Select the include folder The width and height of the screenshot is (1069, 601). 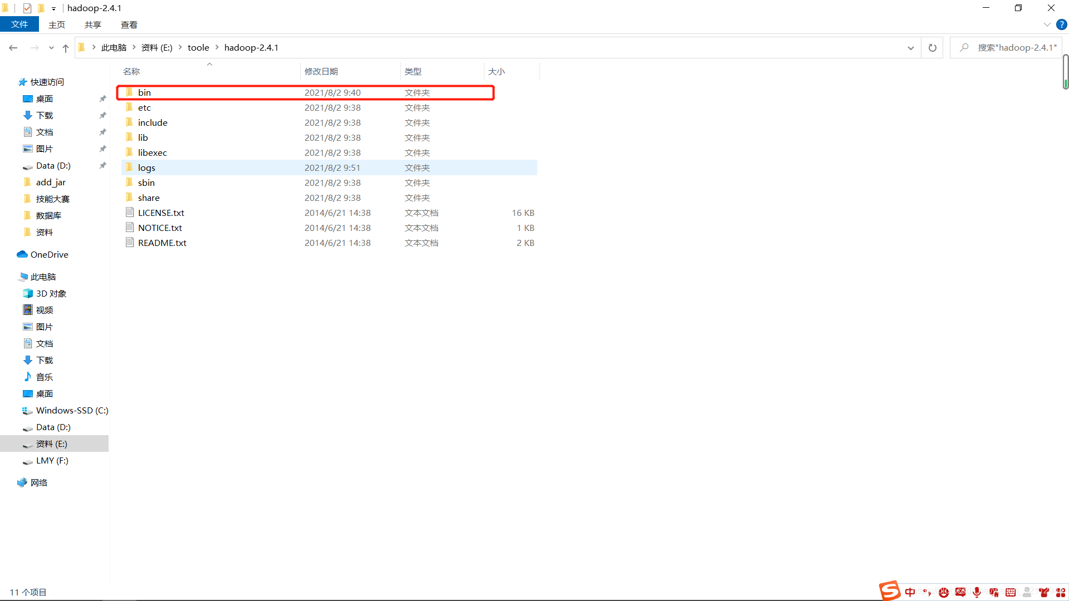click(x=329, y=122)
